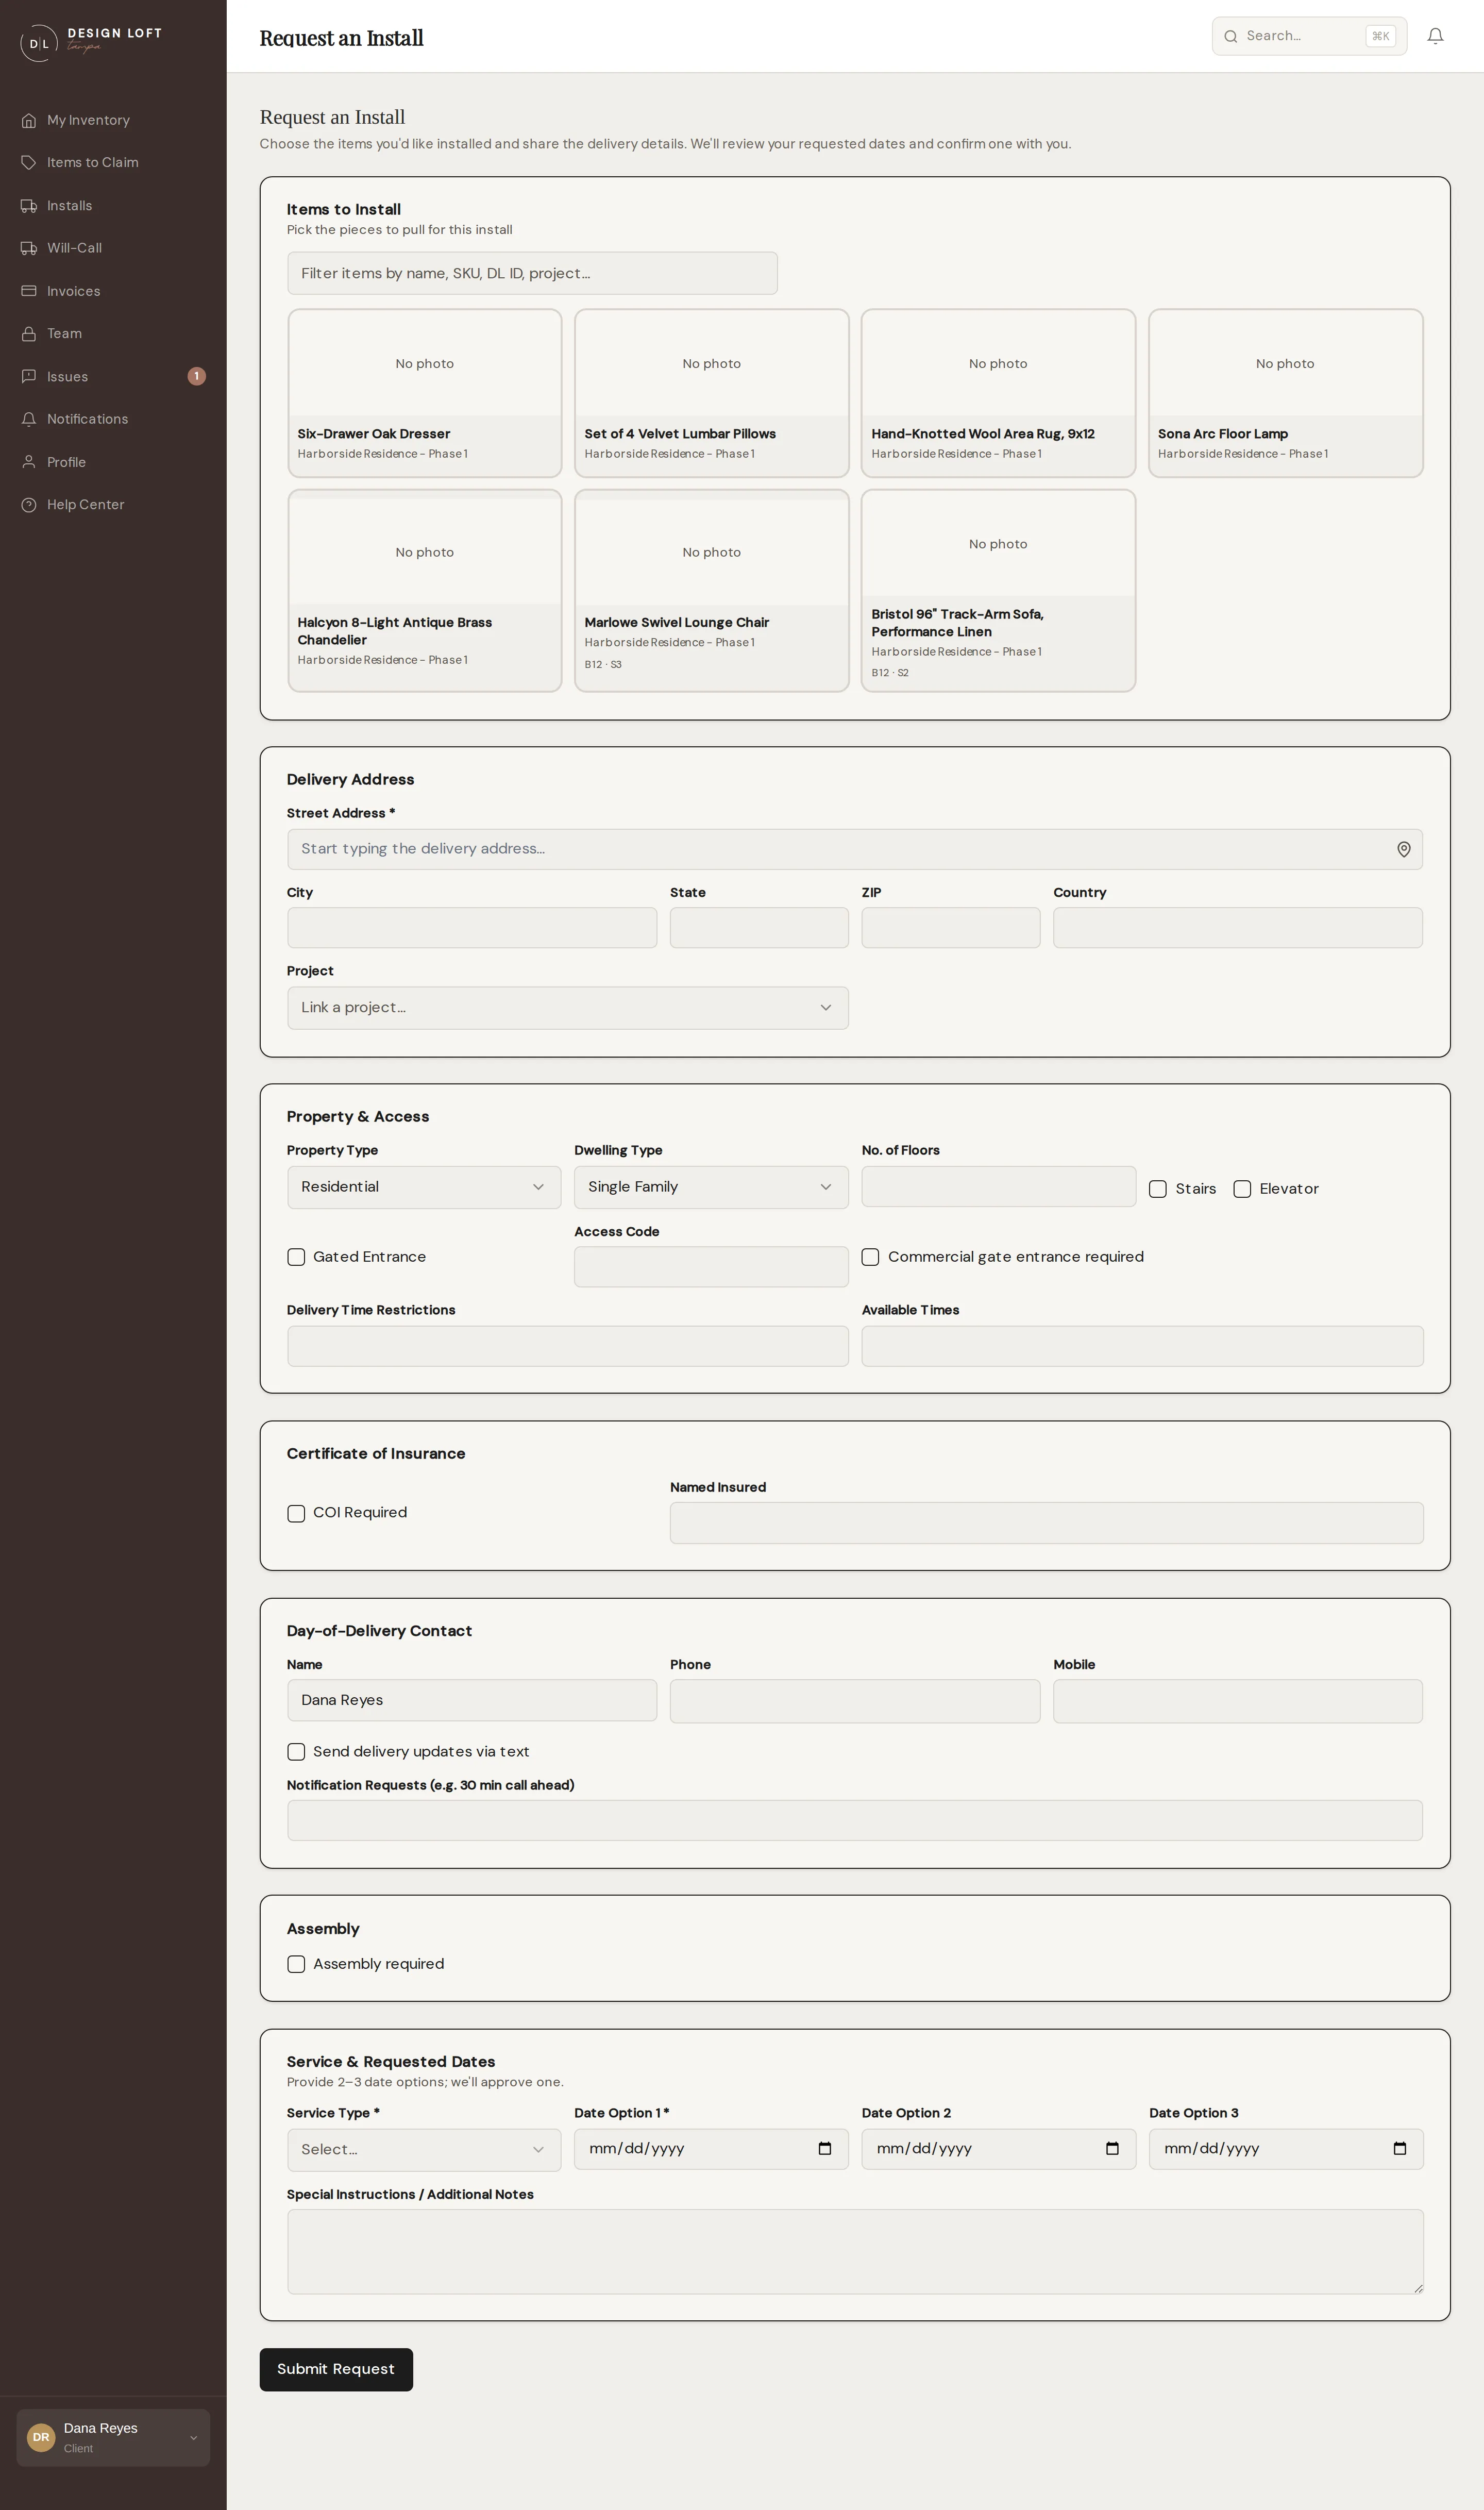Open Invoices page
The width and height of the screenshot is (1484, 2510).
73,291
